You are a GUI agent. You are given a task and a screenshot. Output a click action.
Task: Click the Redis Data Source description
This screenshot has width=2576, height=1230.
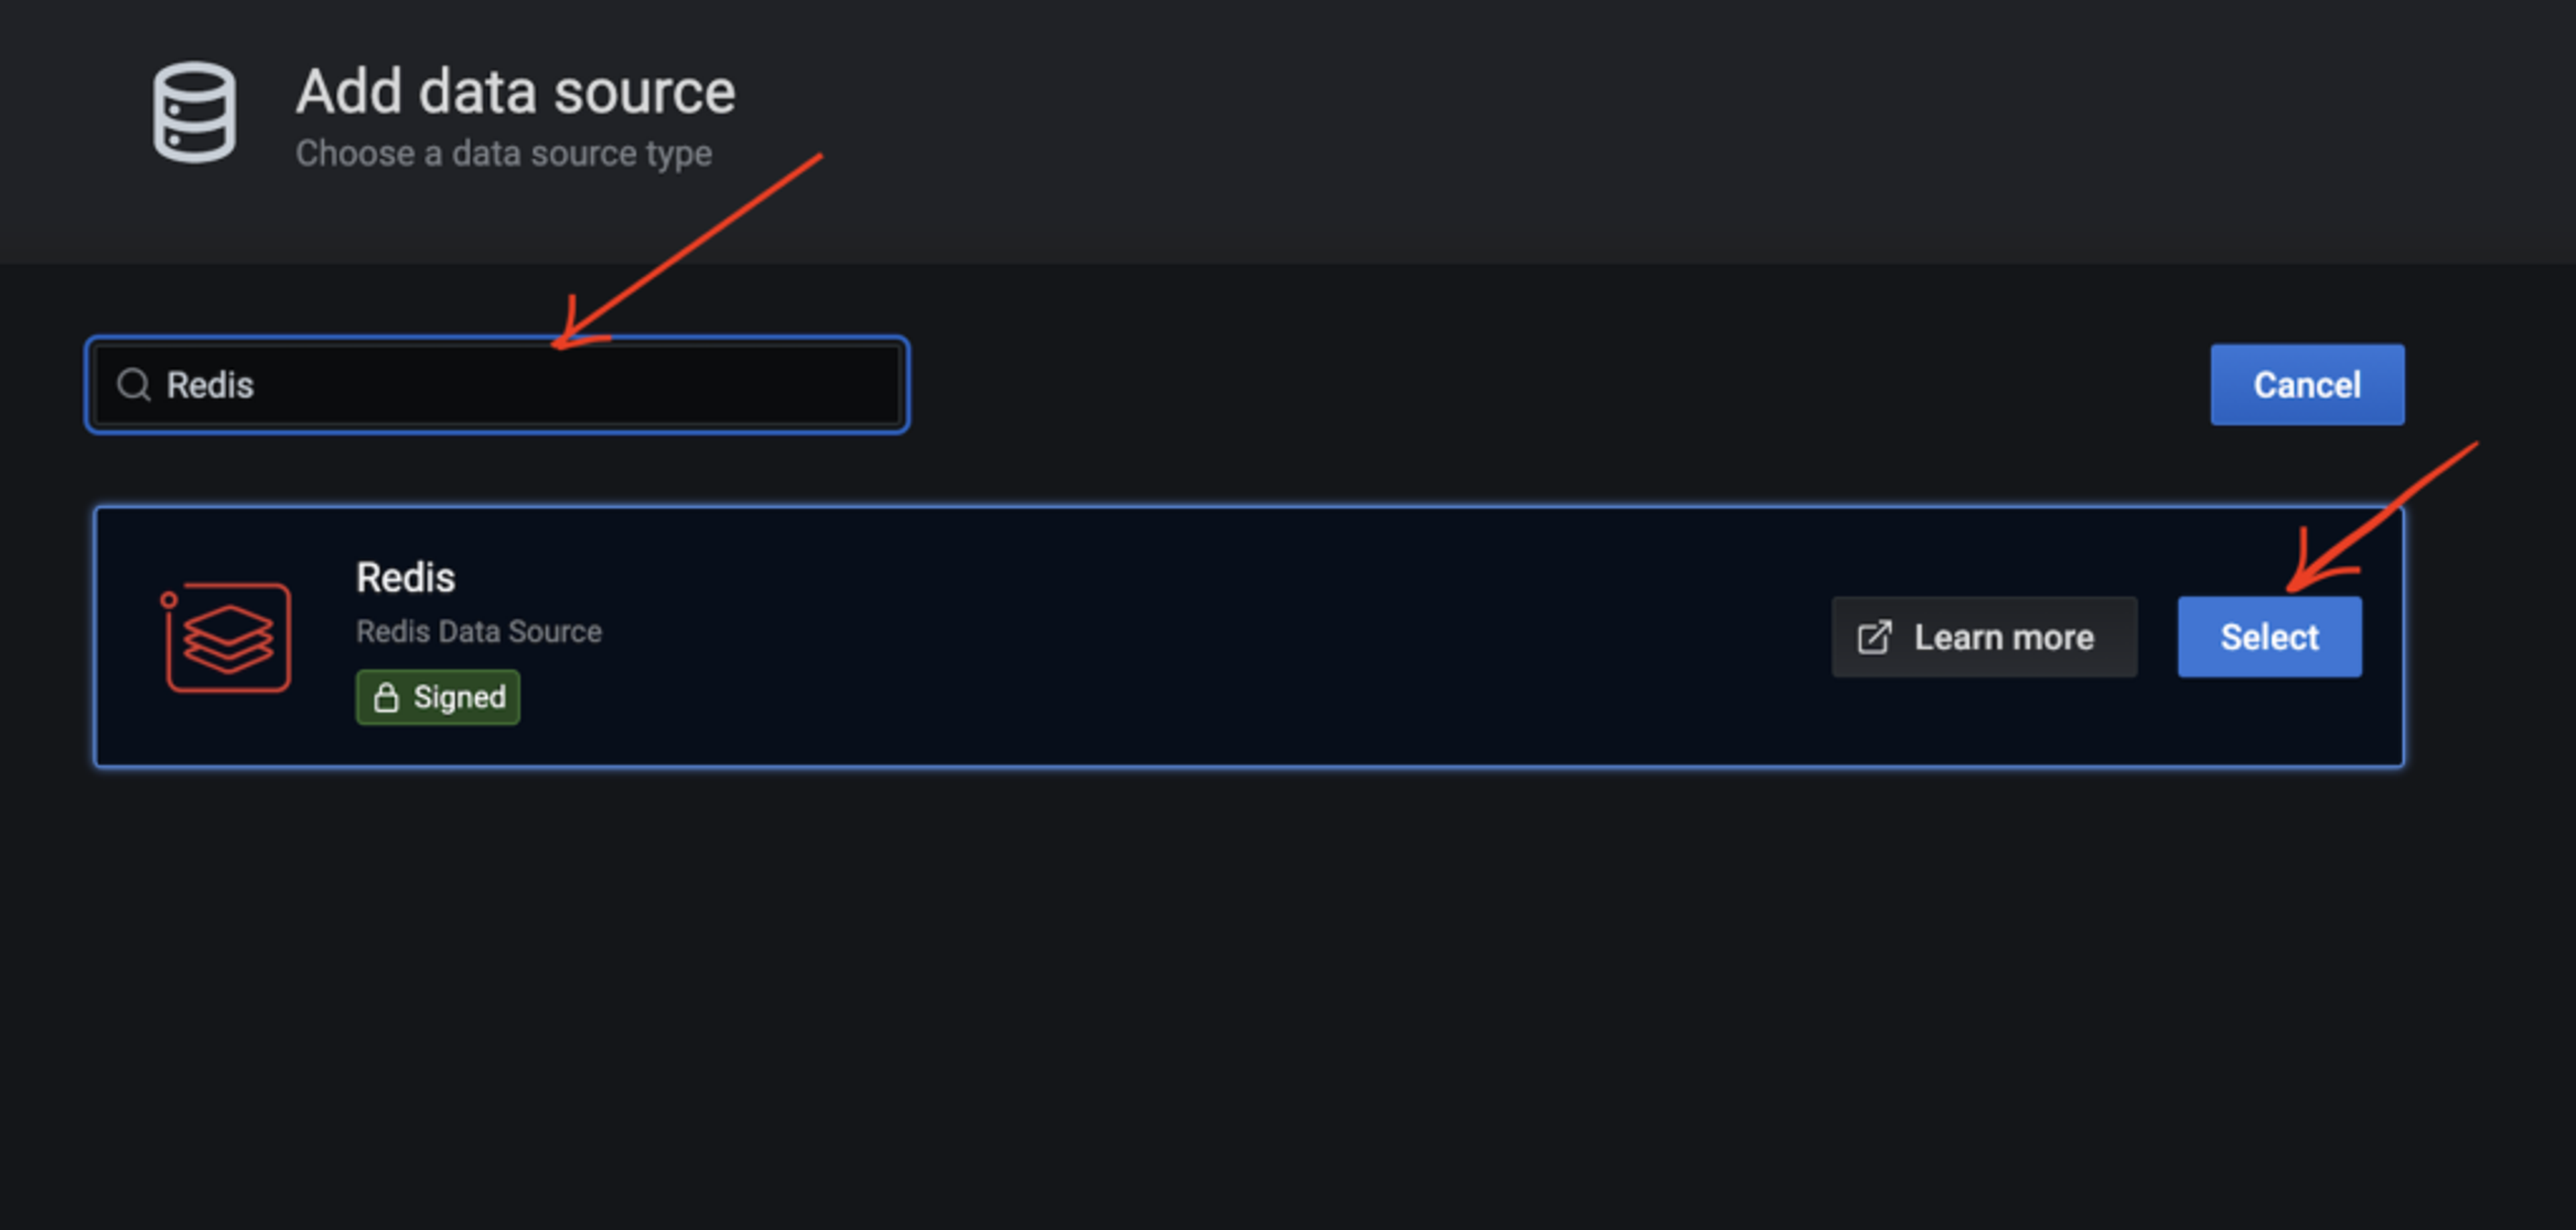(479, 632)
